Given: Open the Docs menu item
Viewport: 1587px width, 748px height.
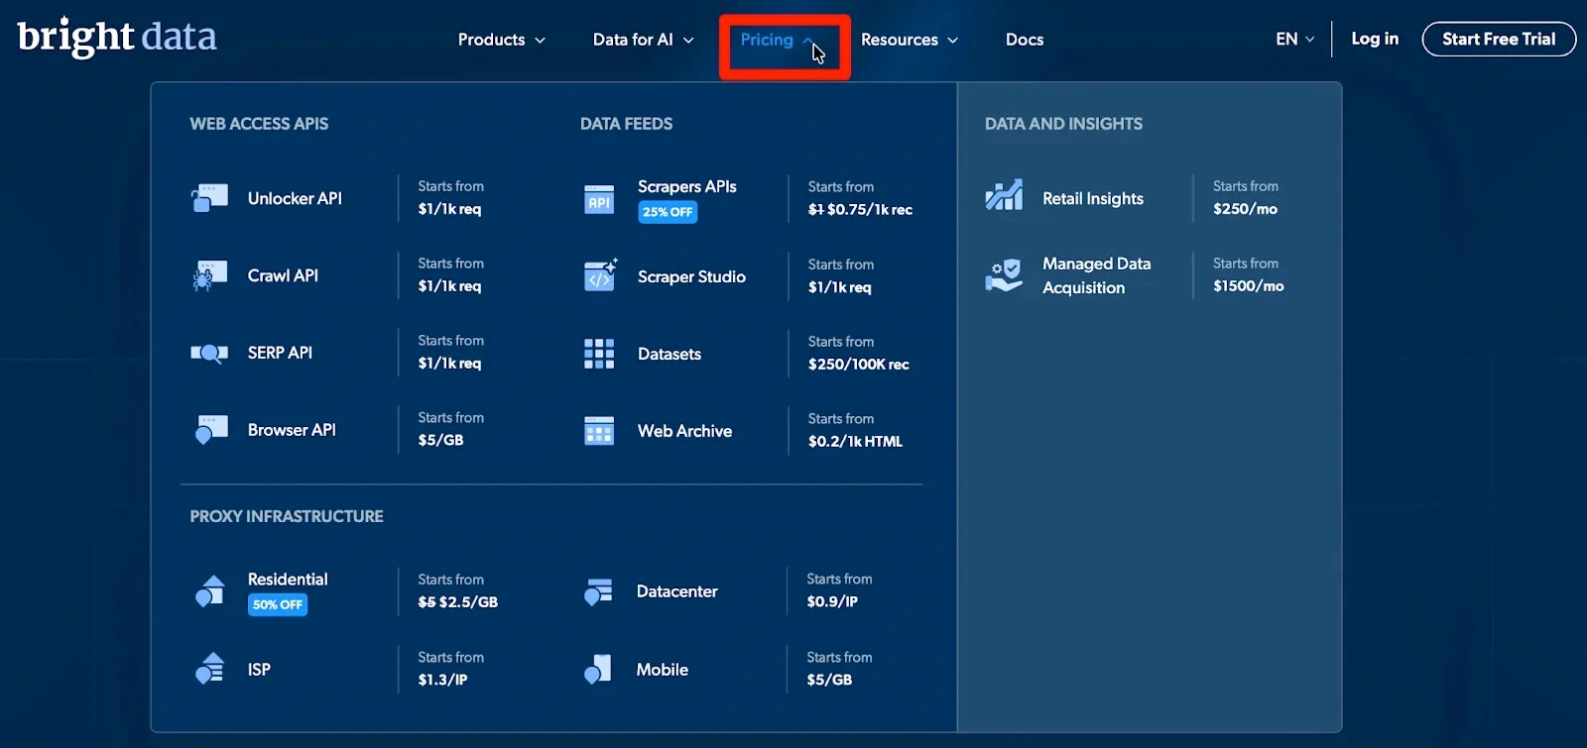Looking at the screenshot, I should click(x=1025, y=40).
